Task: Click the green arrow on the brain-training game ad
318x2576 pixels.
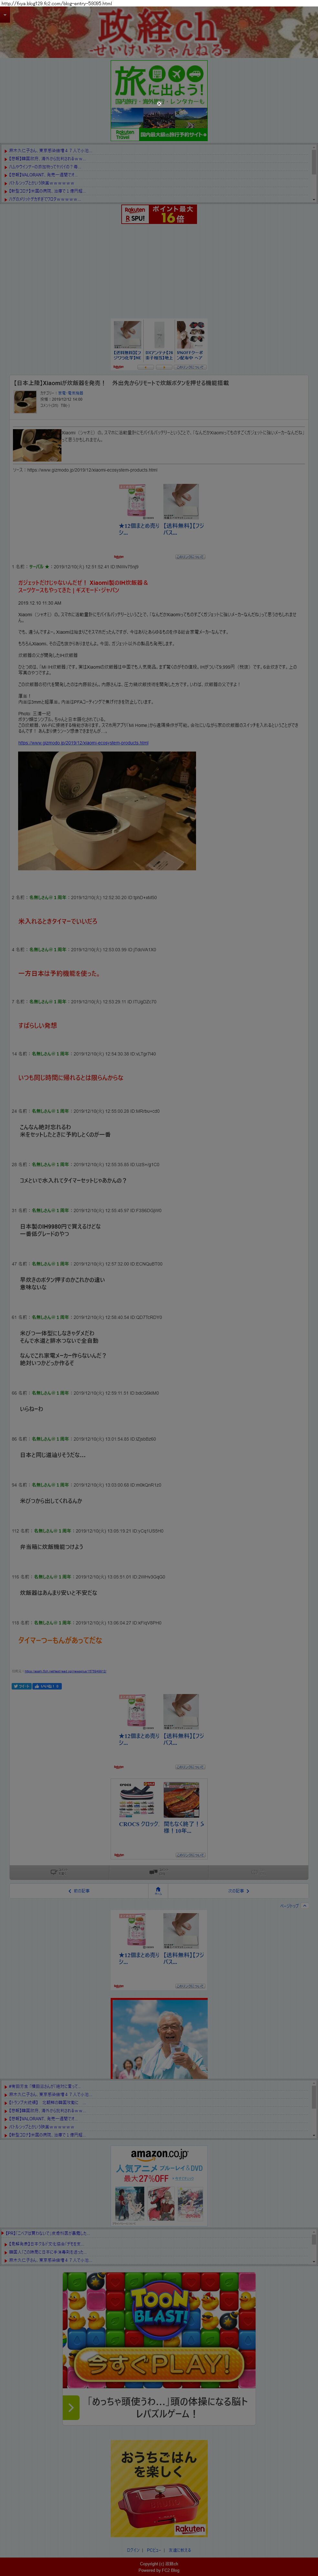Action: click(71, 2407)
